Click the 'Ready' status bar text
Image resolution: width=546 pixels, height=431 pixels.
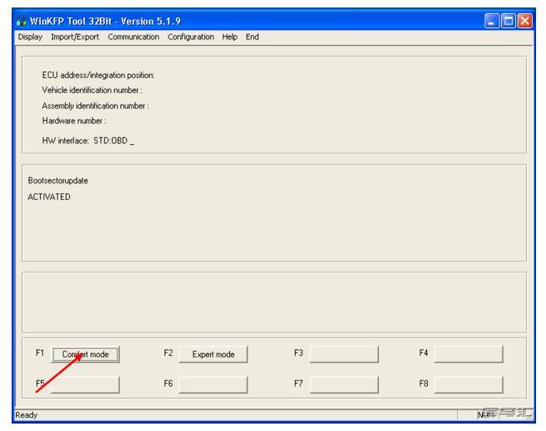(27, 415)
